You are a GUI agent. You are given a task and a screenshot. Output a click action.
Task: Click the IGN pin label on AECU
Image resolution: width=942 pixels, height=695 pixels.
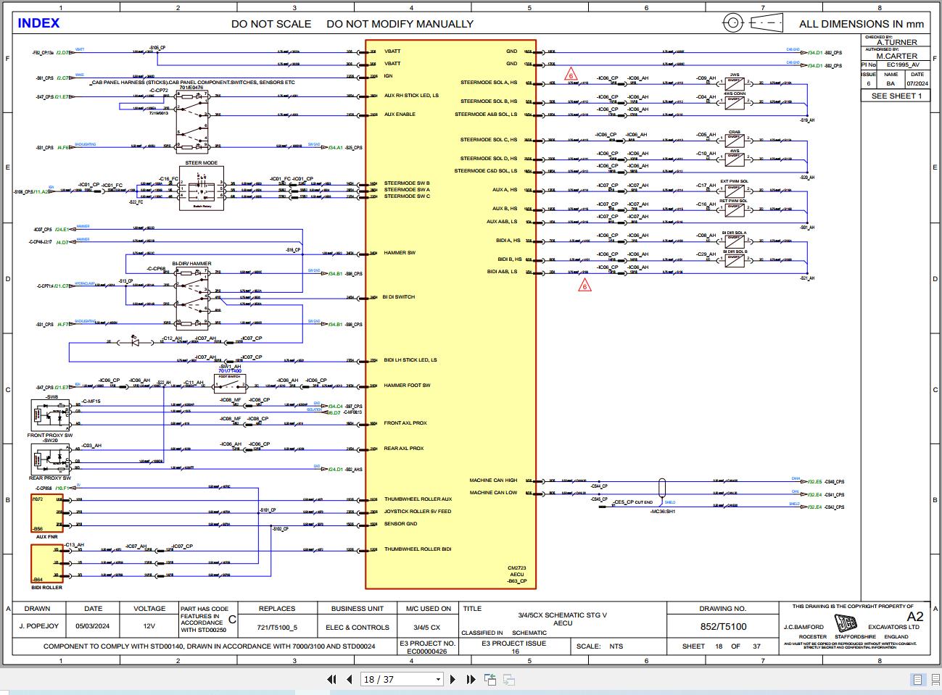click(x=388, y=76)
